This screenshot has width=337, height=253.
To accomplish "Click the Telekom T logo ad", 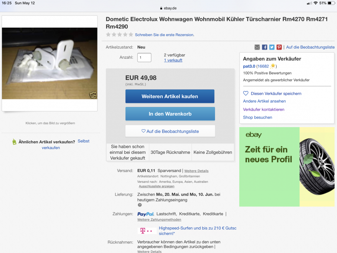I will tap(147, 231).
